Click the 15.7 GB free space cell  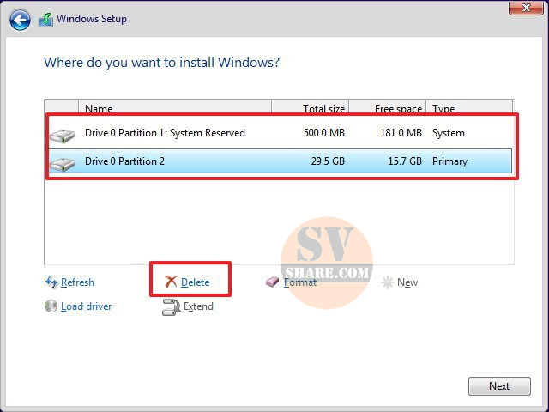click(x=405, y=161)
